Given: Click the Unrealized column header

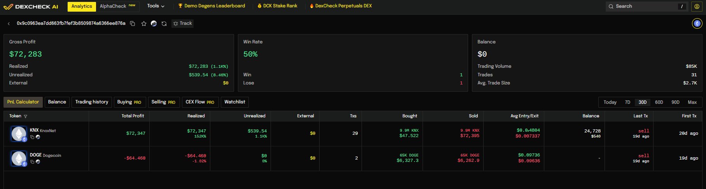Looking at the screenshot, I should [255, 116].
